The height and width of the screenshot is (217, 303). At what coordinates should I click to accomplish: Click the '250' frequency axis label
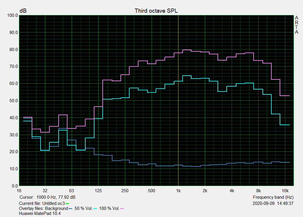(x=125, y=191)
